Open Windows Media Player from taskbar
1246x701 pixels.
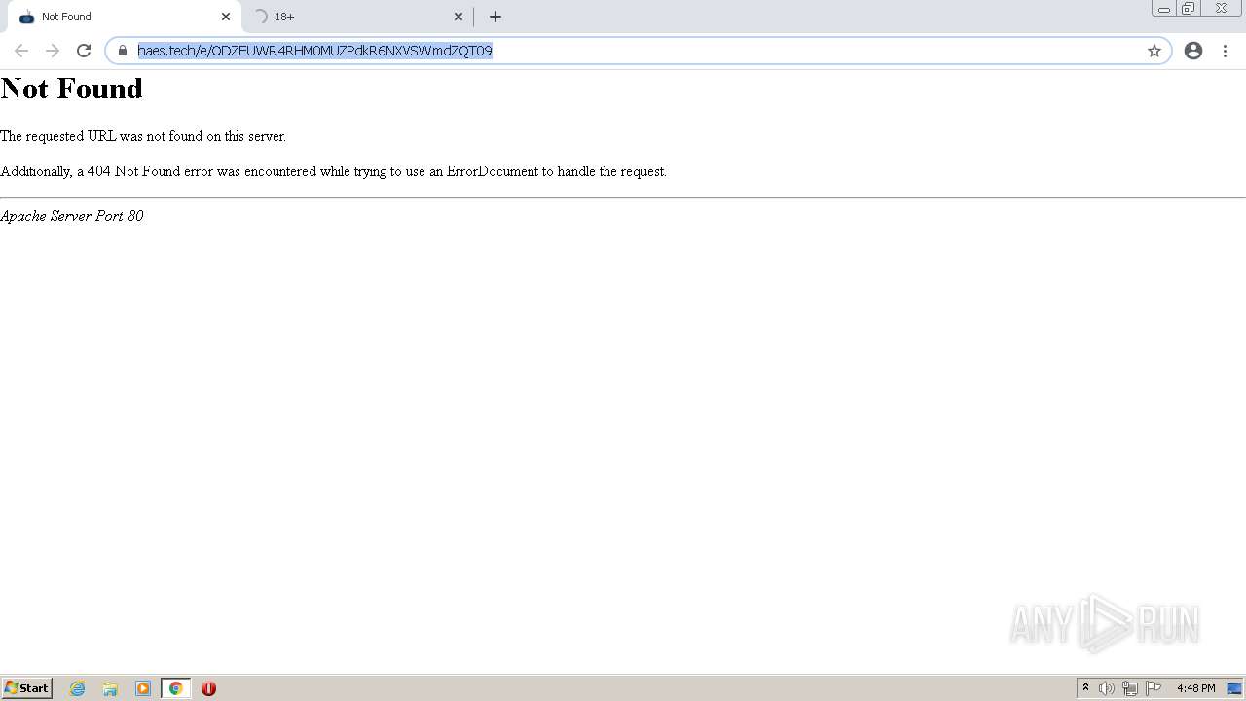tap(143, 688)
